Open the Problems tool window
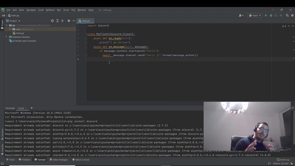The width and height of the screenshot is (295, 166). click(24, 160)
